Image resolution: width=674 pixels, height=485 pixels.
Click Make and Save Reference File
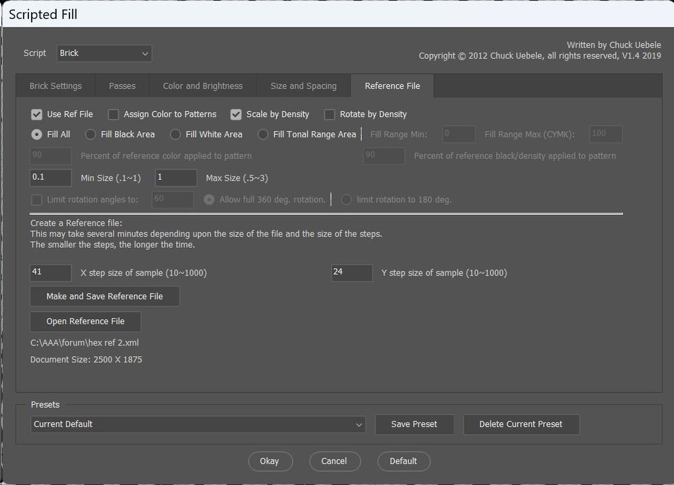pyautogui.click(x=105, y=296)
